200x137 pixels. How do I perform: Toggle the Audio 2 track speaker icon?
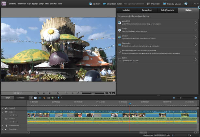(x=6, y=108)
